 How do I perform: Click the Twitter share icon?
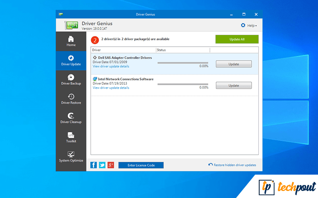coord(102,165)
